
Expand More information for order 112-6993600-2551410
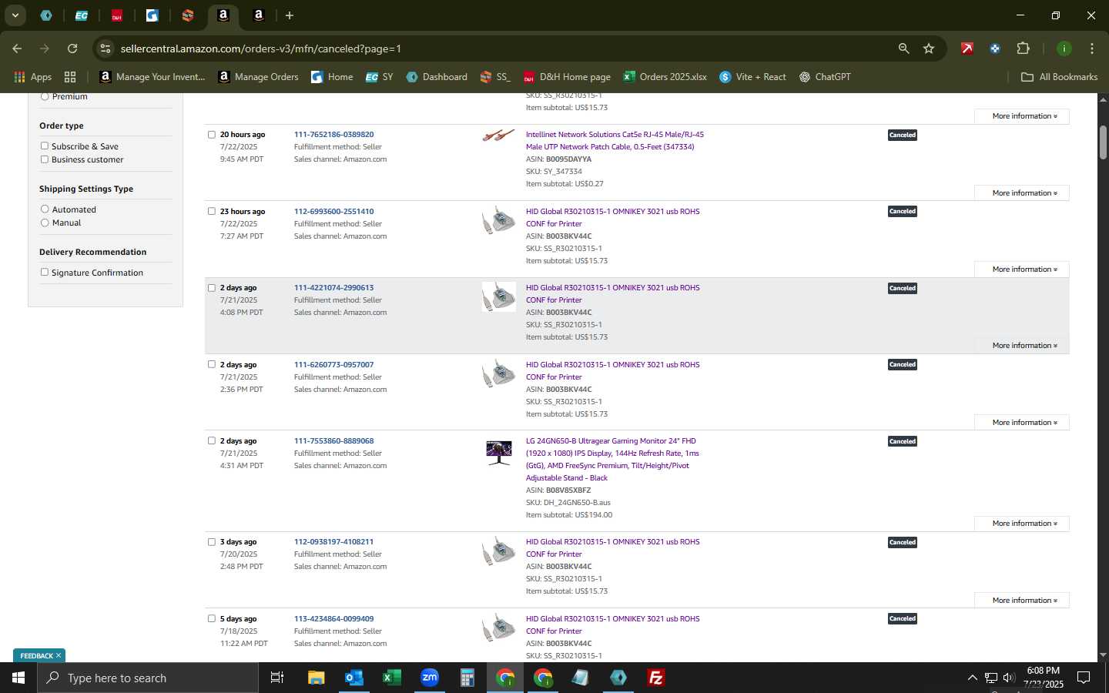coord(1022,269)
